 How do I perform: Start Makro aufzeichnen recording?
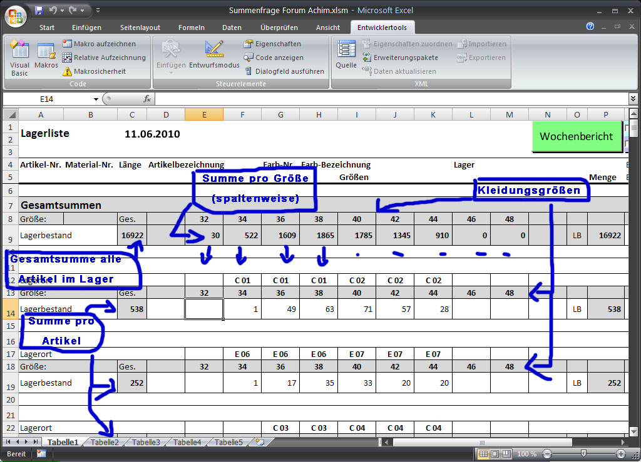click(x=99, y=44)
